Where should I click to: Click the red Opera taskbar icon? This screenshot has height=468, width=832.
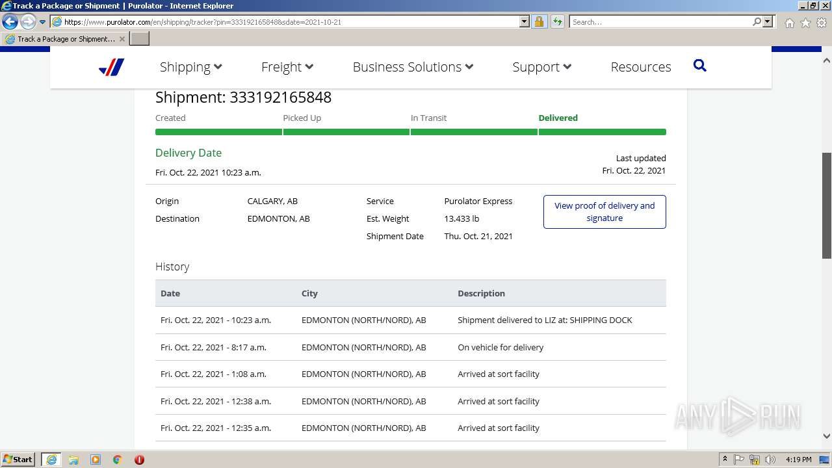[139, 460]
